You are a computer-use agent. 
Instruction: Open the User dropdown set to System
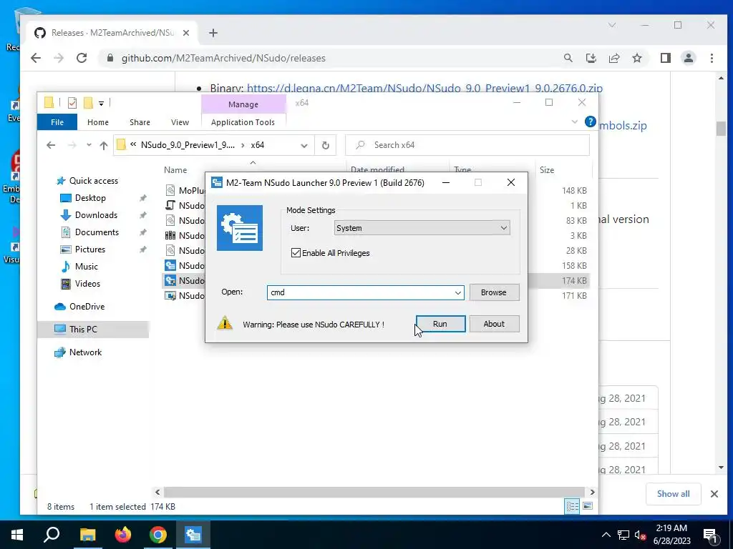point(422,228)
